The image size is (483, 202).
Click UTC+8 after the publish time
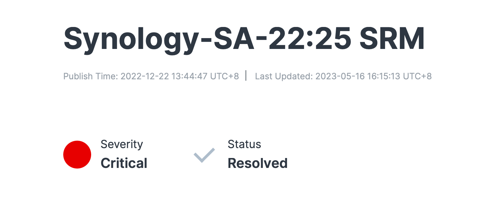224,76
